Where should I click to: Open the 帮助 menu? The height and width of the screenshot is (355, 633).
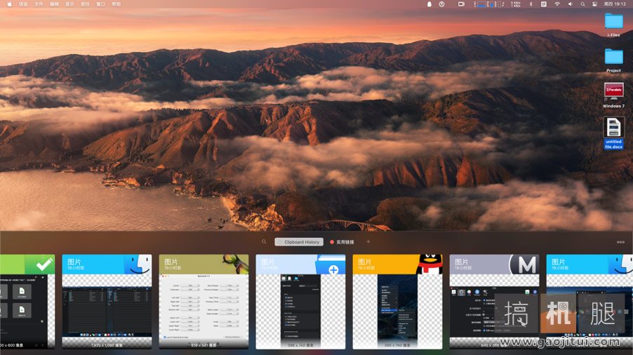pos(116,4)
